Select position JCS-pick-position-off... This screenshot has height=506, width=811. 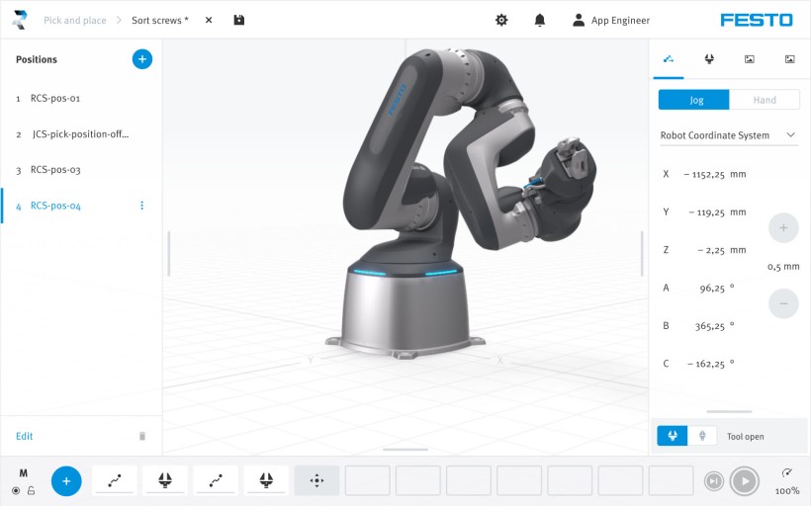pyautogui.click(x=81, y=133)
